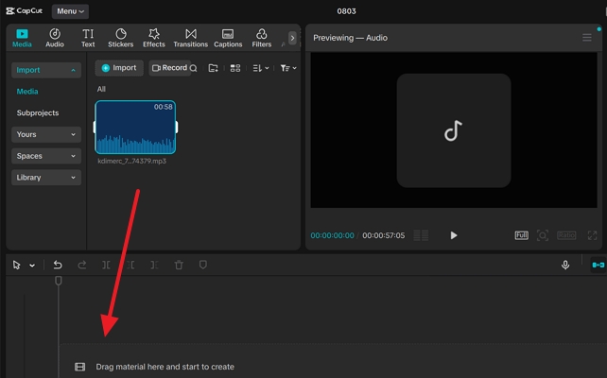Open the Filters tab
Screen dimensions: 607x378
pyautogui.click(x=262, y=38)
